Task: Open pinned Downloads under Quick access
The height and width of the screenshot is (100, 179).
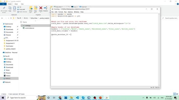Action: coord(10,29)
